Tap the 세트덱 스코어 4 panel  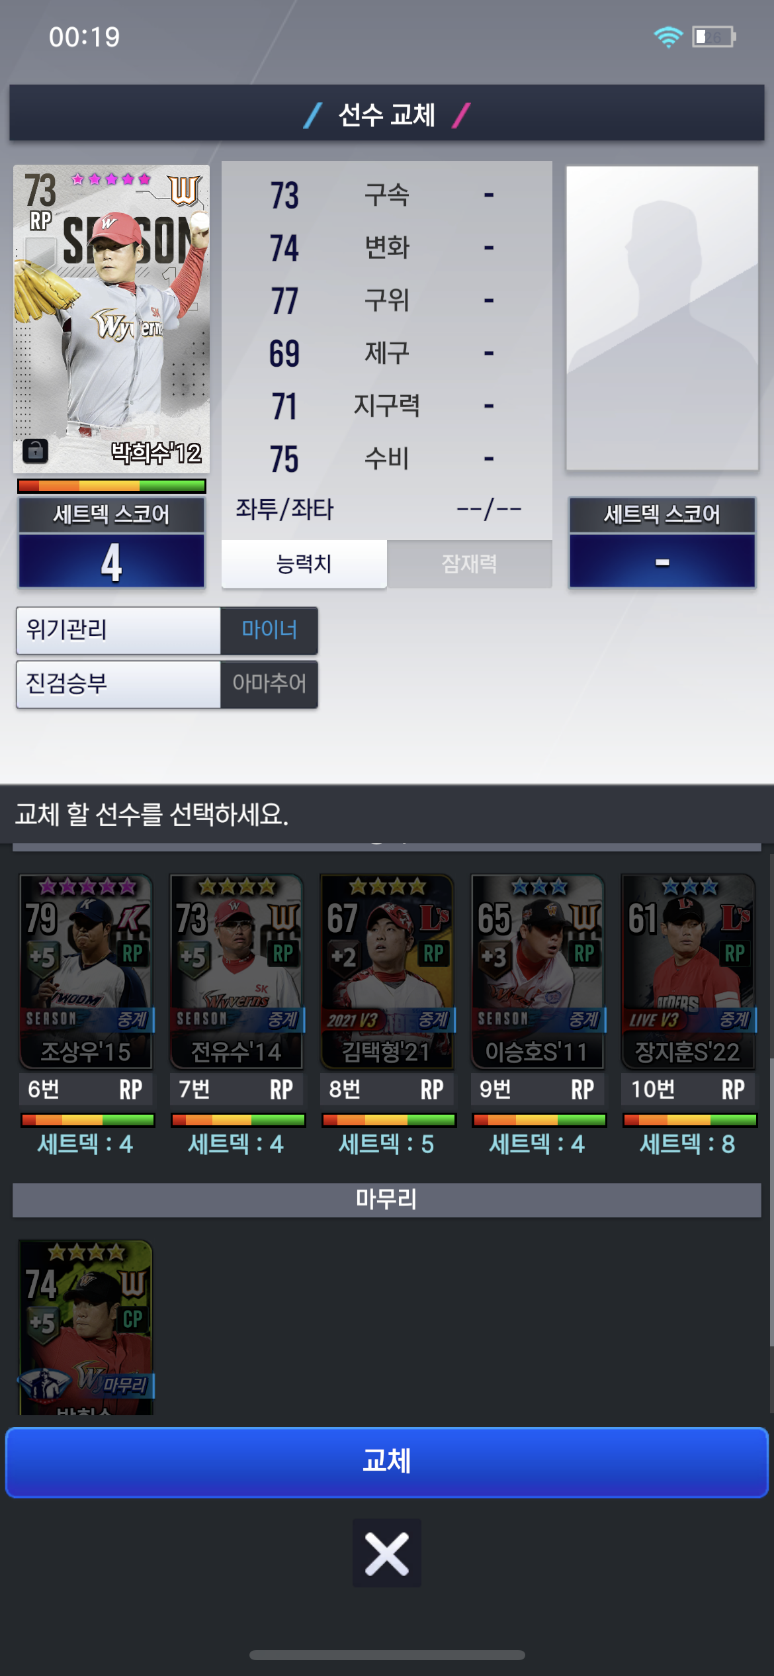click(111, 542)
